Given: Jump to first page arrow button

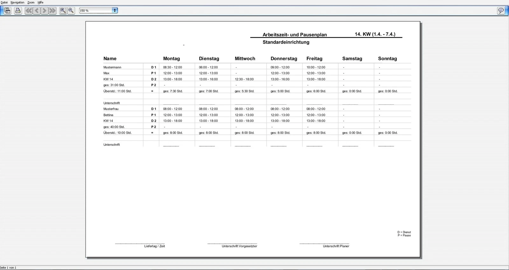Looking at the screenshot, I should point(29,10).
